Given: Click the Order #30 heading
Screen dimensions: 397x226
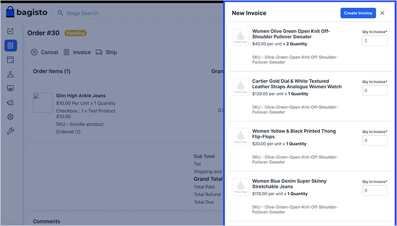Looking at the screenshot, I should [43, 33].
